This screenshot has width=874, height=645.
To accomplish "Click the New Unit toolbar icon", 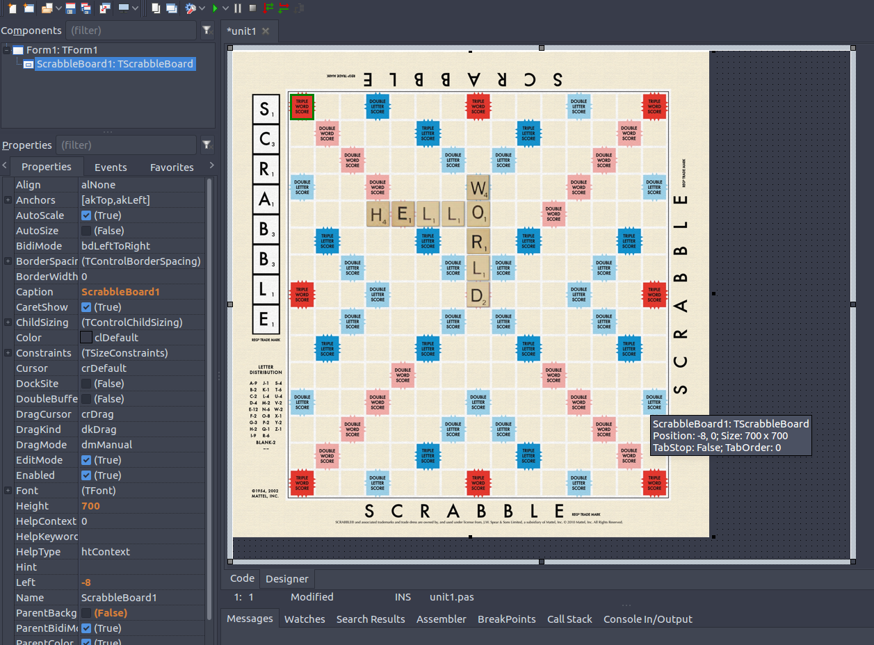I will (12, 8).
